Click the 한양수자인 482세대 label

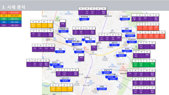tap(65, 79)
